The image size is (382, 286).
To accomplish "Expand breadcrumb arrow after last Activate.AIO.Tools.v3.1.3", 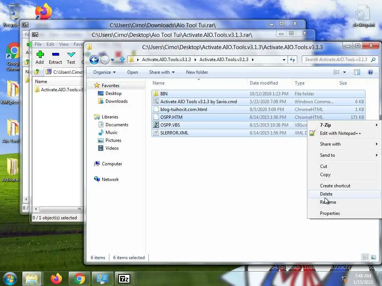I will 253,60.
